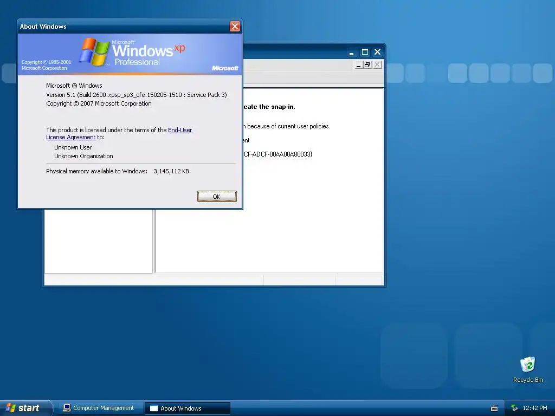The image size is (555, 416).
Task: Click OK in About Windows dialog
Action: (x=217, y=196)
